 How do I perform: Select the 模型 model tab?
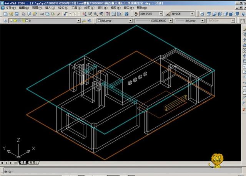coord(23,163)
